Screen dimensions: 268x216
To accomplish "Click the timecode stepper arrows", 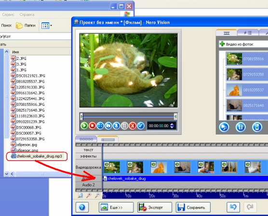I will pyautogui.click(x=172, y=126).
